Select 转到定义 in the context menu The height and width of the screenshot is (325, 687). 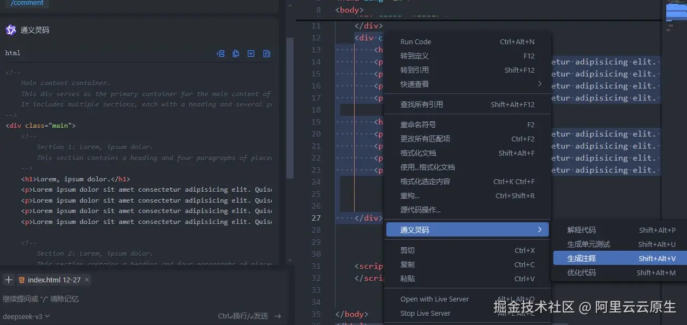[468, 56]
